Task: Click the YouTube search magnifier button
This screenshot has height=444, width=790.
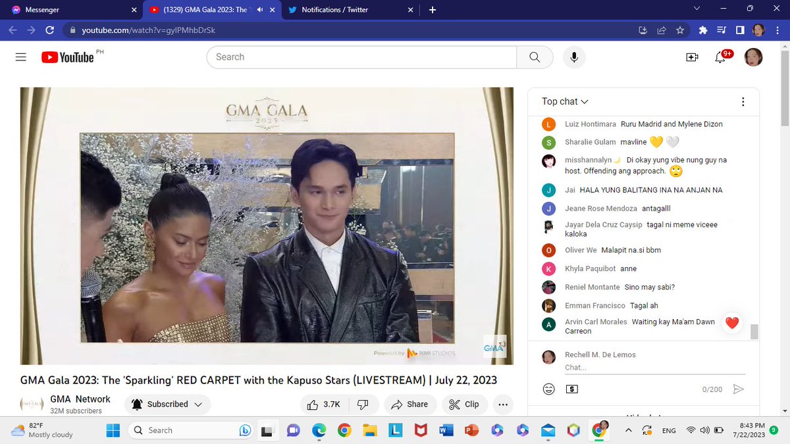Action: [x=535, y=57]
